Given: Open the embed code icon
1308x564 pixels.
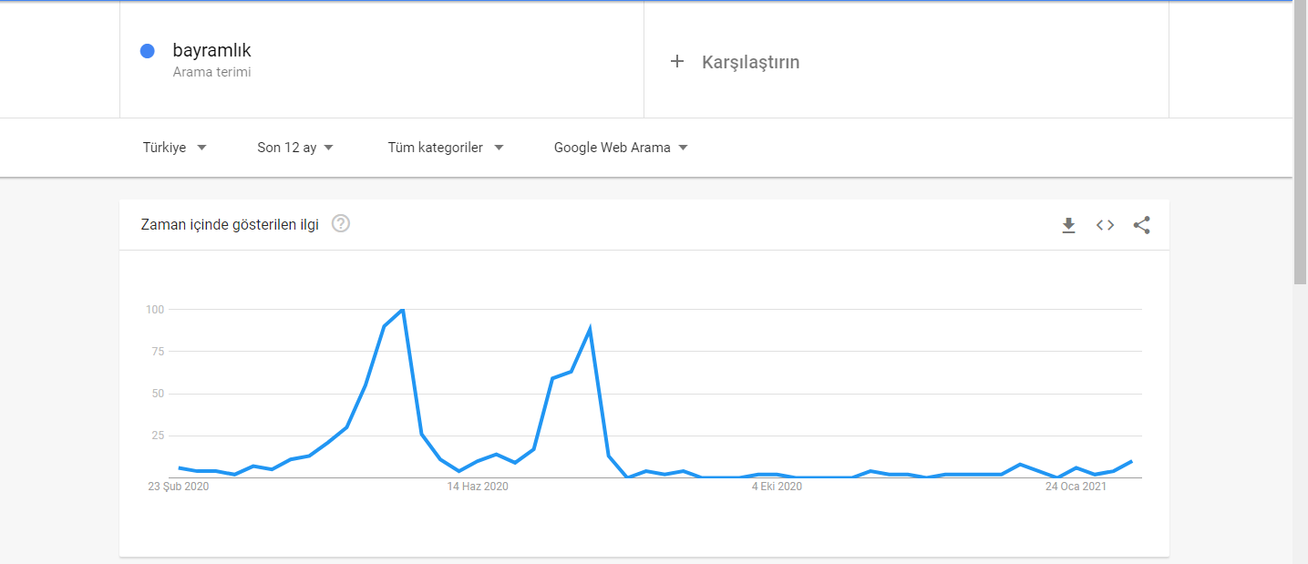Looking at the screenshot, I should coord(1105,225).
